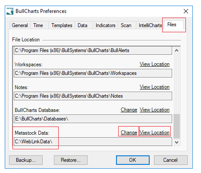Screen dimensions: 201x173
Task: Go to the Data tab
Action: 83,25
